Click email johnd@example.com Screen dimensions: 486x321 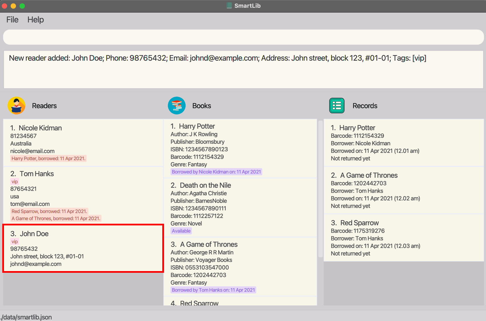click(x=36, y=264)
